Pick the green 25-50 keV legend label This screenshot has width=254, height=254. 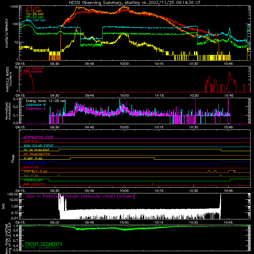pyautogui.click(x=35, y=17)
